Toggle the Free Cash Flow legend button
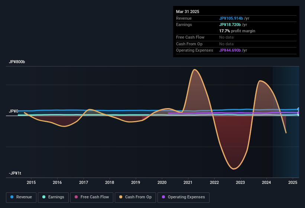Image resolution: width=305 pixels, height=208 pixels. [x=92, y=197]
